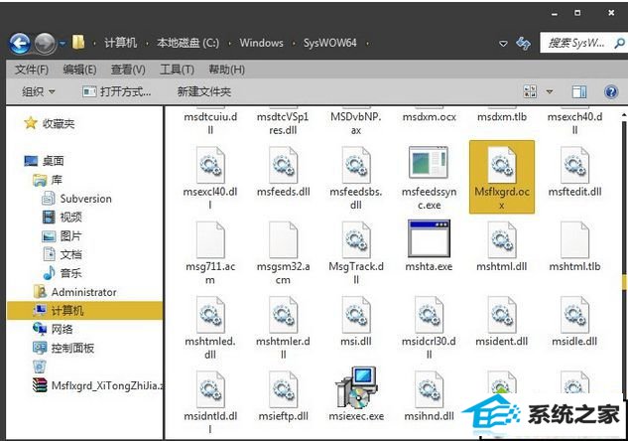The width and height of the screenshot is (628, 441).
Task: Click the 新建文件夹 button
Action: (204, 91)
